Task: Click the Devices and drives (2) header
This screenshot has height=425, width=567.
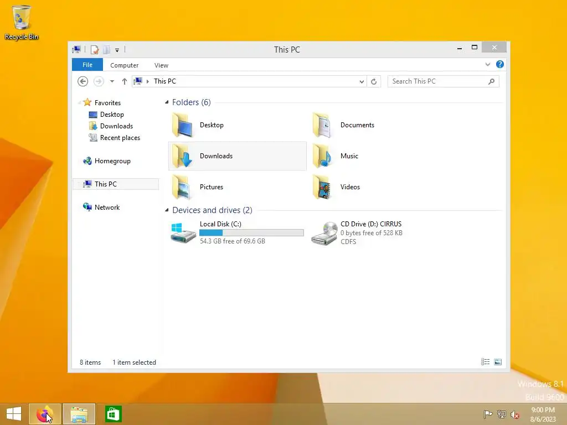Action: 212,210
